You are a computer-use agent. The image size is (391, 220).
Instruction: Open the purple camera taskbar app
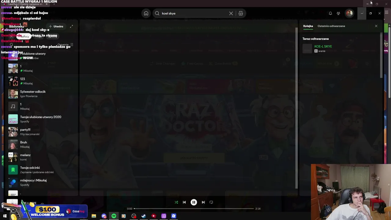click(164, 216)
